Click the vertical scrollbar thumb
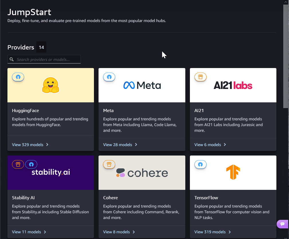Viewport: 289px width, 239px height. (x=286, y=56)
